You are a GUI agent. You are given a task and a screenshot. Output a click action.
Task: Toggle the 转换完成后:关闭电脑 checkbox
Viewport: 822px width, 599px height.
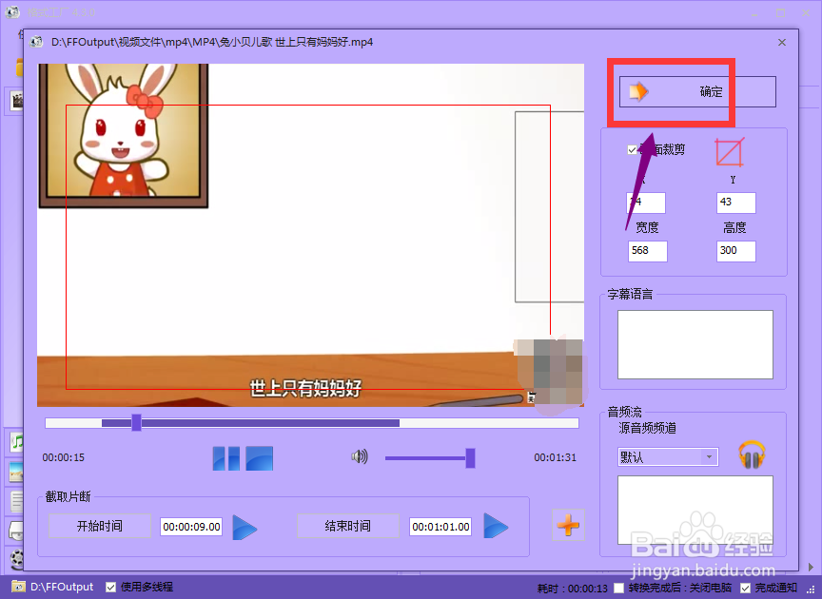619,588
